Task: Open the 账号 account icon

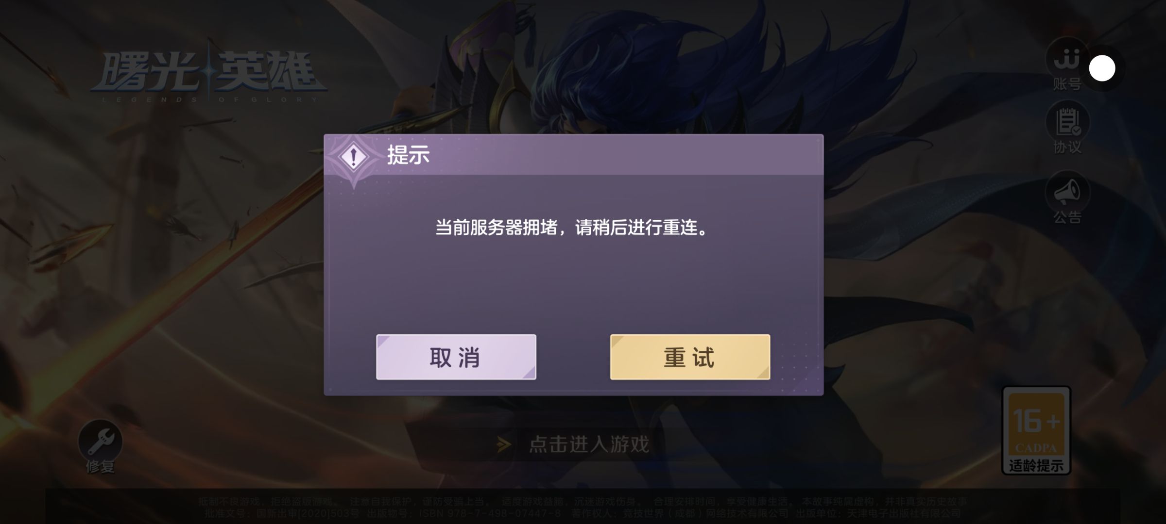Action: tap(1067, 59)
